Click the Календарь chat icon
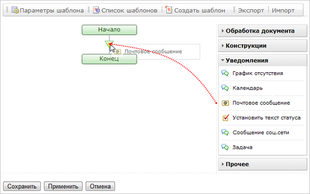 coord(225,88)
